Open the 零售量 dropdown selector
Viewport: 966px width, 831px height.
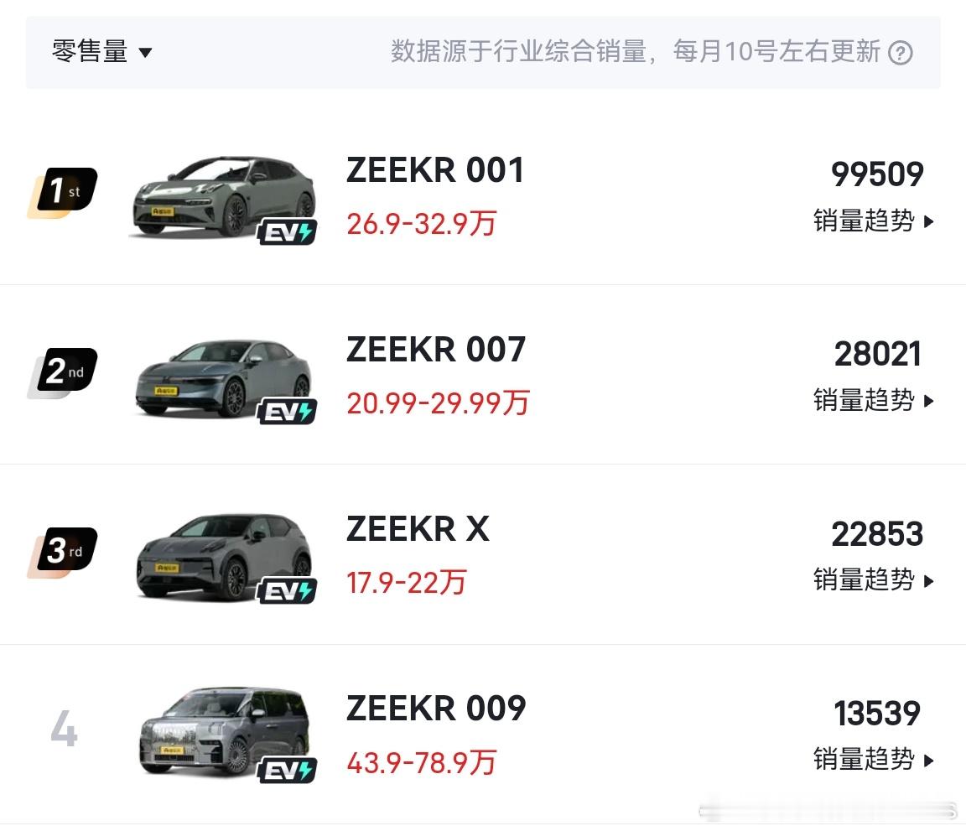101,51
